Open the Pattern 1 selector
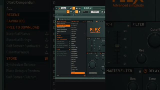This screenshot has width=160, height=90. (x=95, y=12)
